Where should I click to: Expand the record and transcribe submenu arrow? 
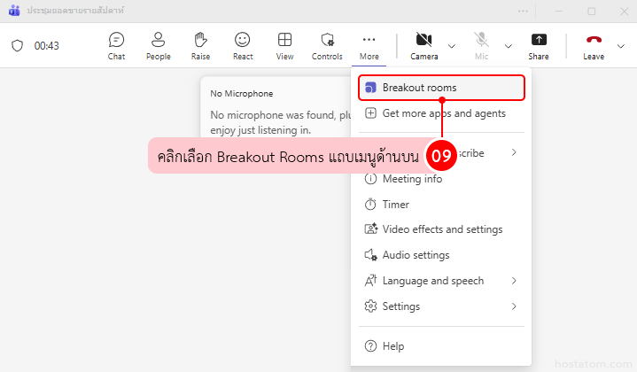coord(514,152)
